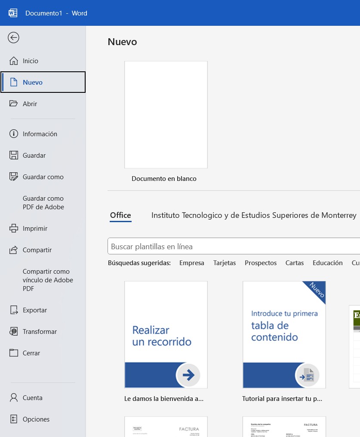
Task: Choose Guardar como in the sidebar
Action: pyautogui.click(x=43, y=177)
